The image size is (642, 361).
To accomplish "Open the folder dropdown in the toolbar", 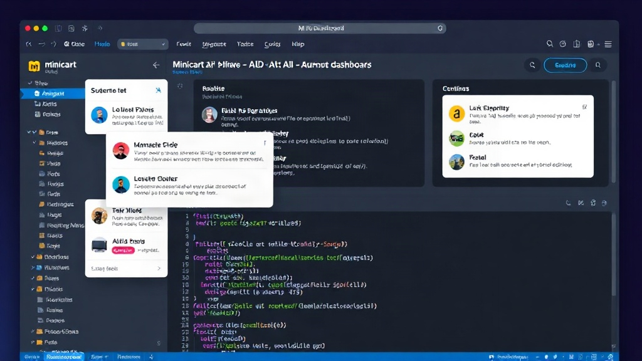I will 143,44.
